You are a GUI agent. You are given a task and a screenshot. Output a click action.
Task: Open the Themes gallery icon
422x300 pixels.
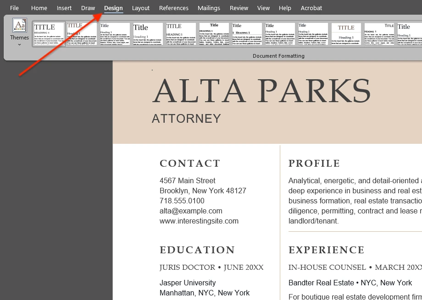point(19,26)
